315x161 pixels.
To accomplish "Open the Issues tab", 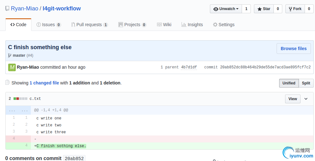I will (x=48, y=25).
